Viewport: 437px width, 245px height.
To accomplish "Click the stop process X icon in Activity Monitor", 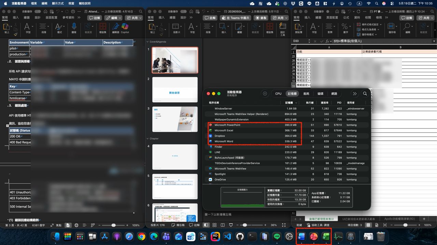I will pyautogui.click(x=265, y=94).
